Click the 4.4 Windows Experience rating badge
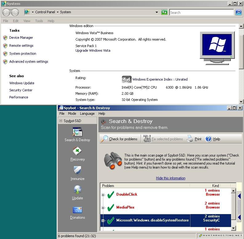Image resolution: width=244 pixels, height=239 pixels. (126, 79)
